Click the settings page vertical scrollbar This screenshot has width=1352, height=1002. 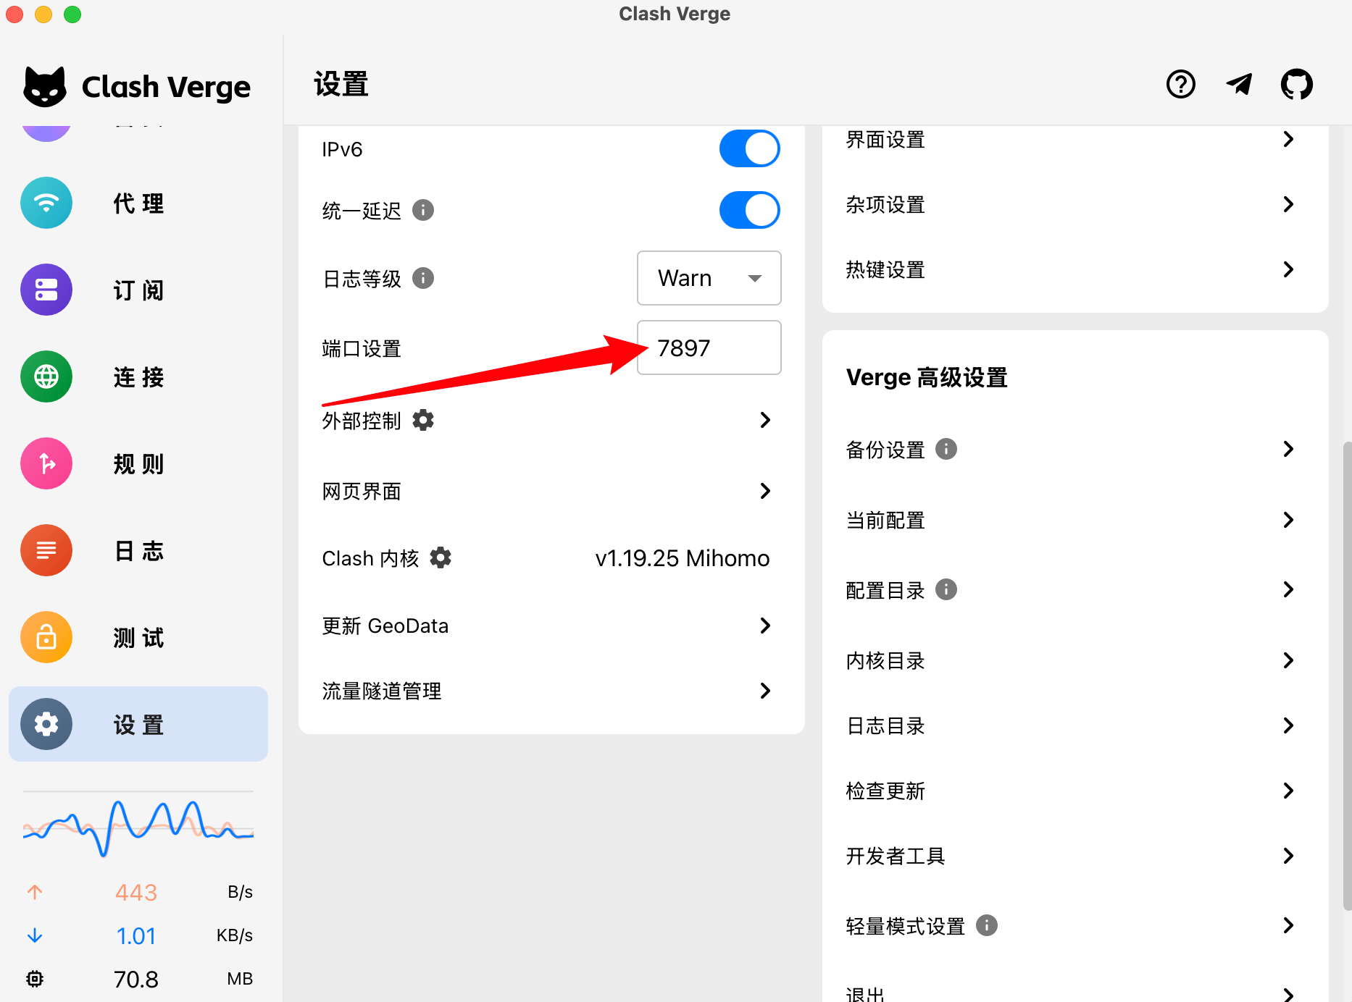coord(1347,675)
